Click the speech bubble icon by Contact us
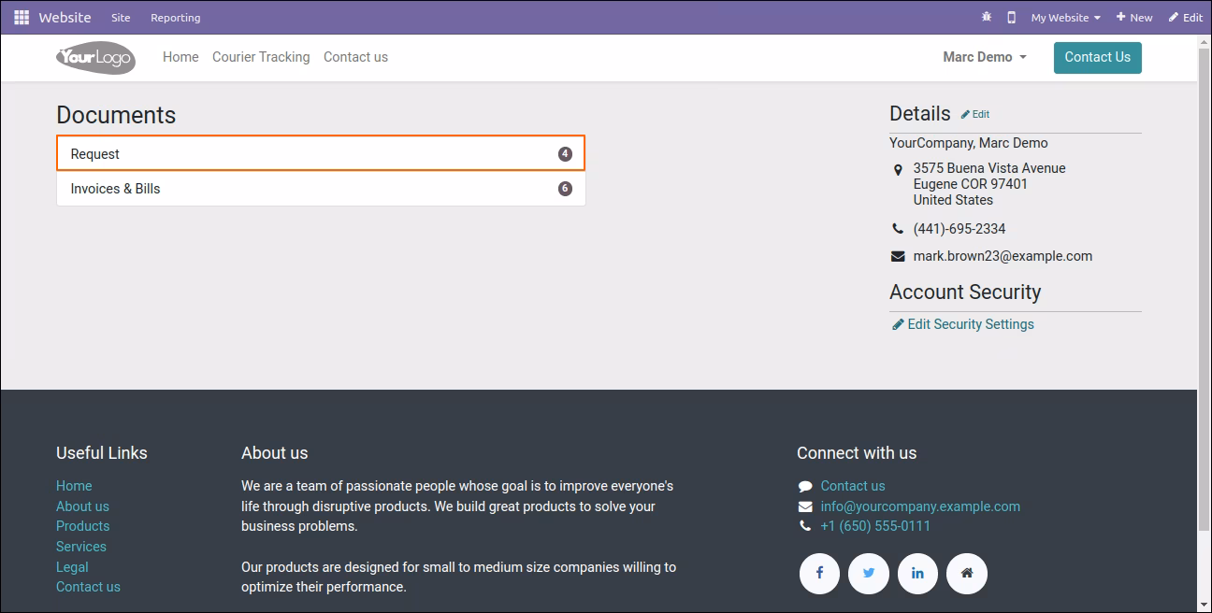1212x613 pixels. click(x=805, y=486)
